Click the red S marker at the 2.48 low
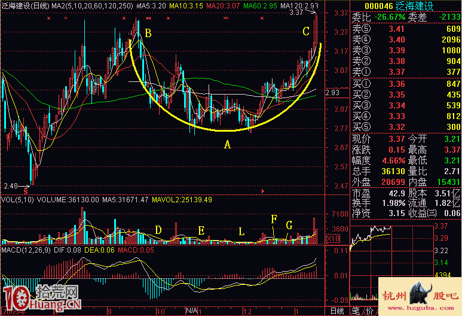Image resolution: width=462 pixels, height=316 pixels. (26, 192)
